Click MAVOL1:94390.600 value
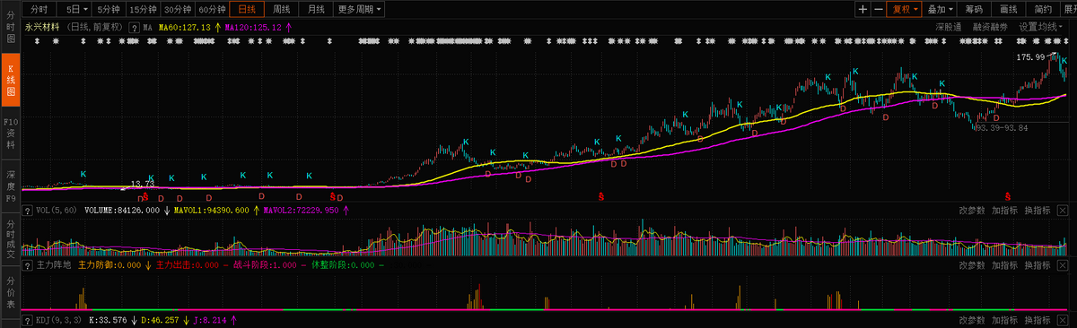 coord(211,211)
